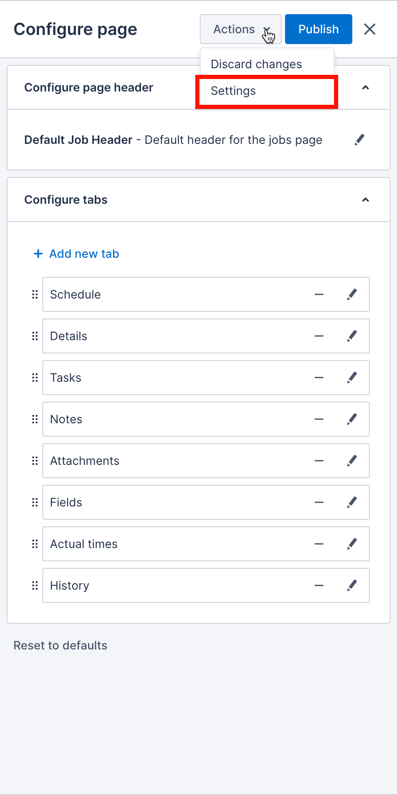Viewport: 398px width, 795px height.
Task: Grab the Schedule tab drag handle
Action: 34,294
